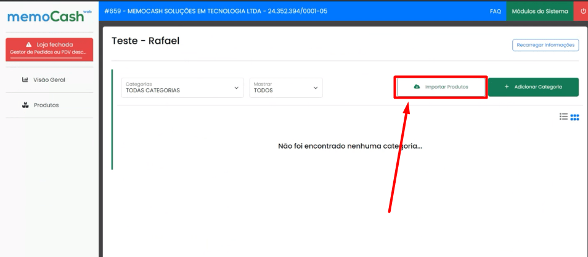Image resolution: width=588 pixels, height=257 pixels.
Task: Open the Categorias dropdown
Action: click(x=182, y=88)
